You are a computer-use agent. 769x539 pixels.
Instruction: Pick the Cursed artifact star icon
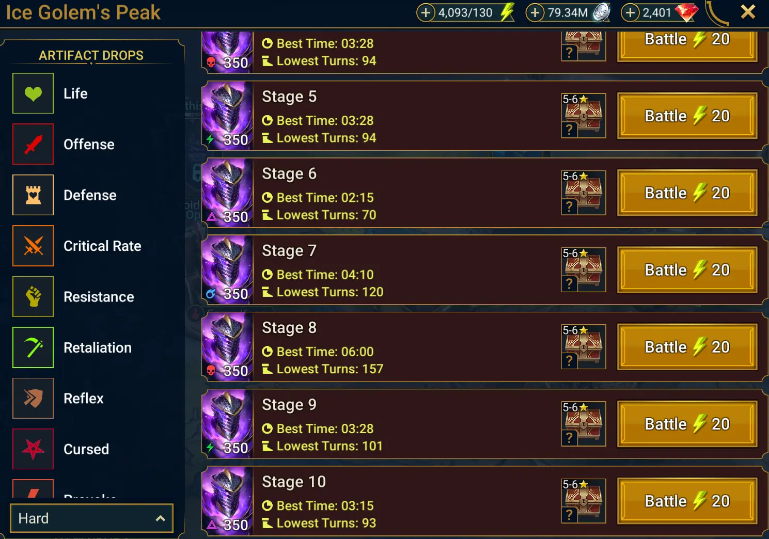tap(33, 449)
